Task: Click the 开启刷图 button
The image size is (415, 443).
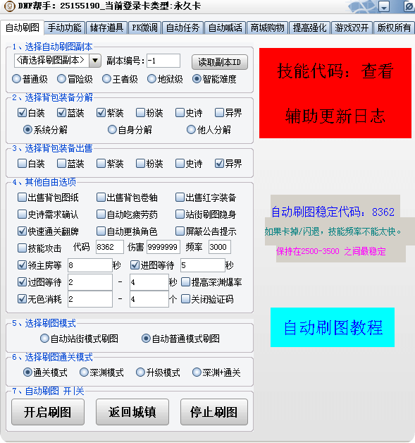Action: click(48, 412)
